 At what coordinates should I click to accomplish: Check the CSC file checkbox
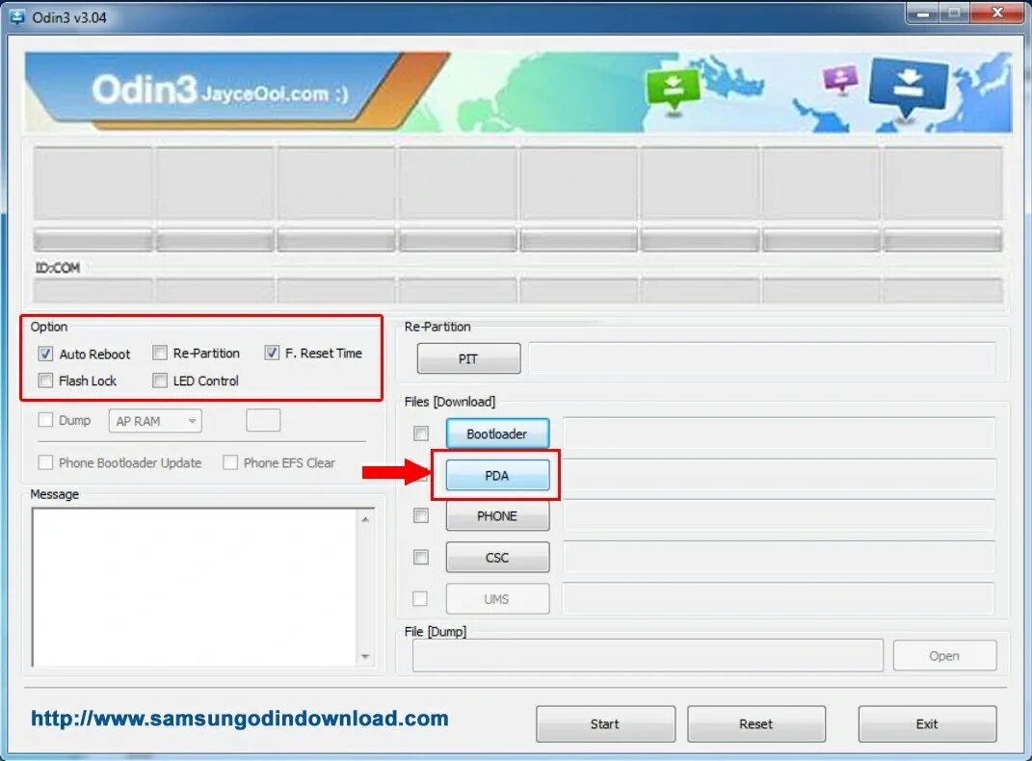[x=420, y=558]
